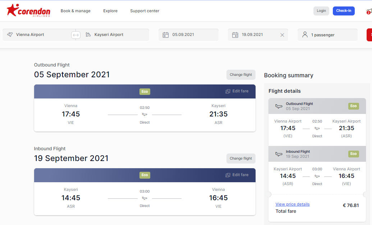Screen dimensions: 372x225
Task: Open the 1 passenger selector
Action: 327,35
